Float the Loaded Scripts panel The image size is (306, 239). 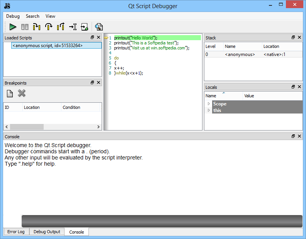click(92, 37)
